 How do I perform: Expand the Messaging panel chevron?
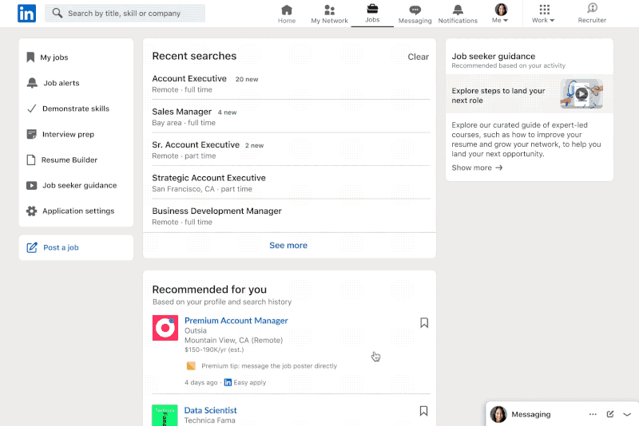coord(627,414)
